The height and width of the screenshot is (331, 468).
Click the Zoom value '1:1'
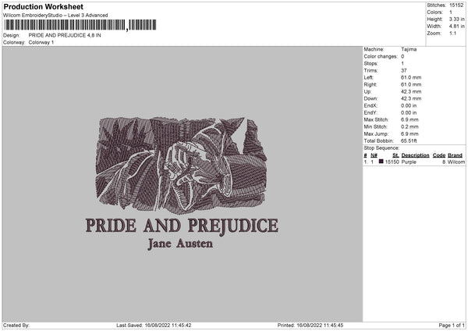pos(452,33)
